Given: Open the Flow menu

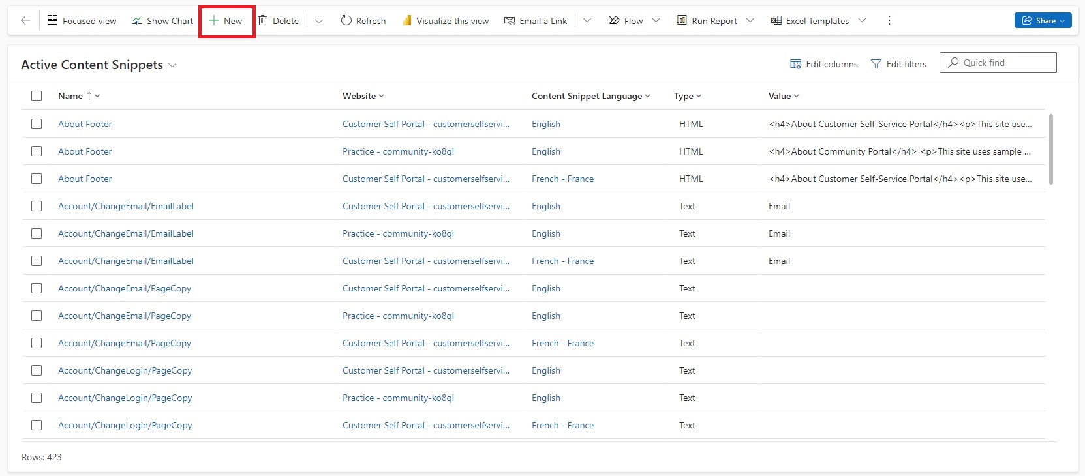Looking at the screenshot, I should pos(626,21).
